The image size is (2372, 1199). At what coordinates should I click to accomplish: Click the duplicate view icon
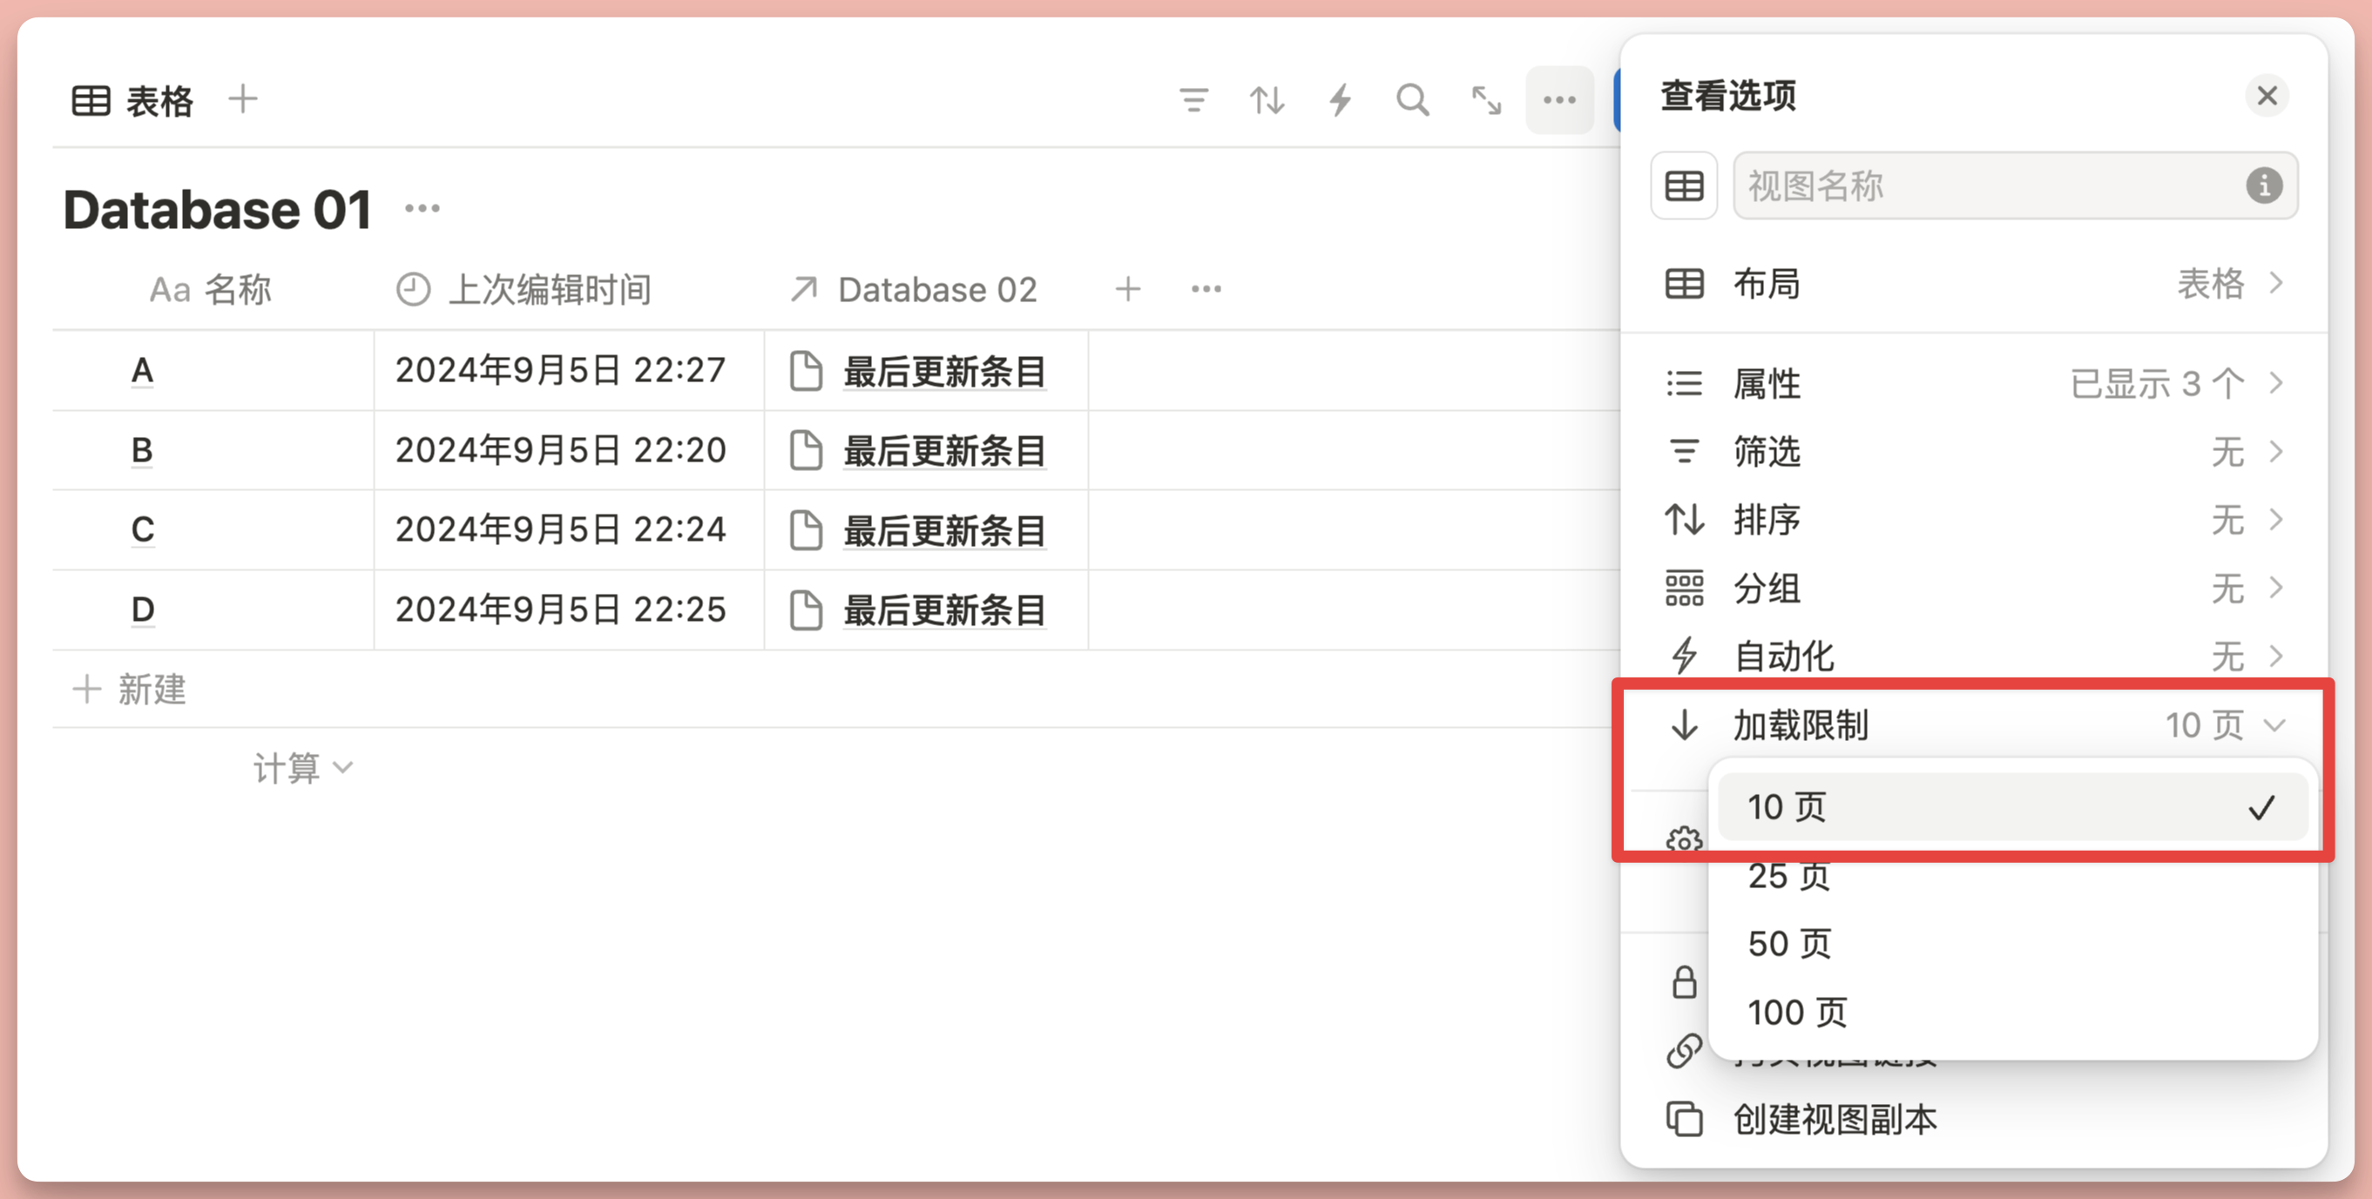click(1684, 1119)
